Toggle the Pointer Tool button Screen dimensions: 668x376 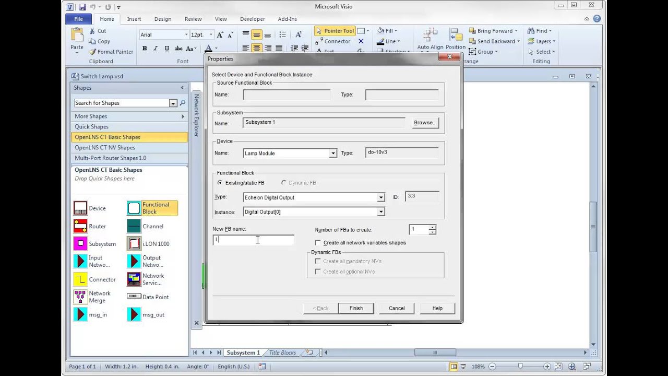coord(335,31)
